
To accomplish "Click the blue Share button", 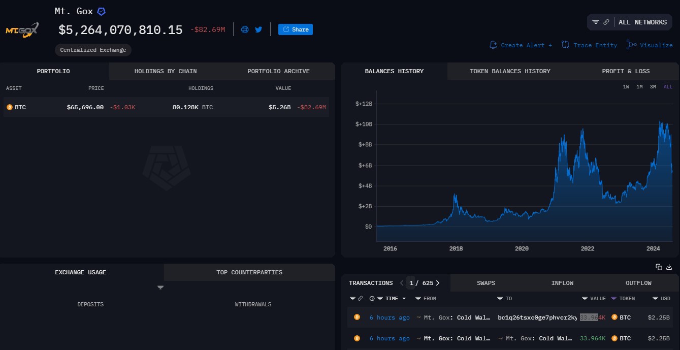I will click(x=296, y=29).
